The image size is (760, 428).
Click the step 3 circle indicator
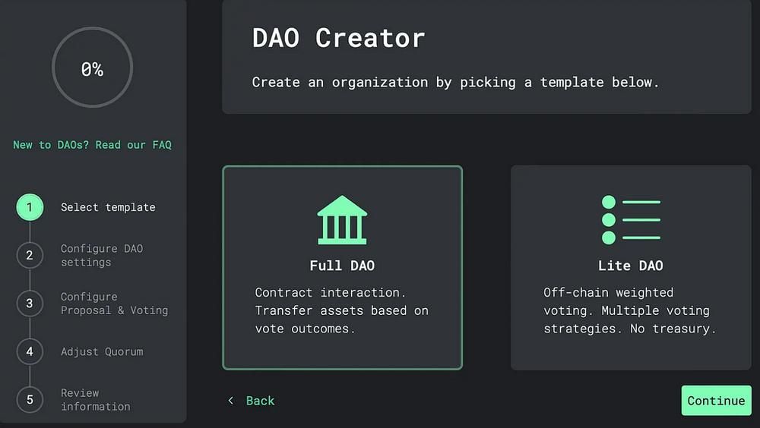(30, 304)
